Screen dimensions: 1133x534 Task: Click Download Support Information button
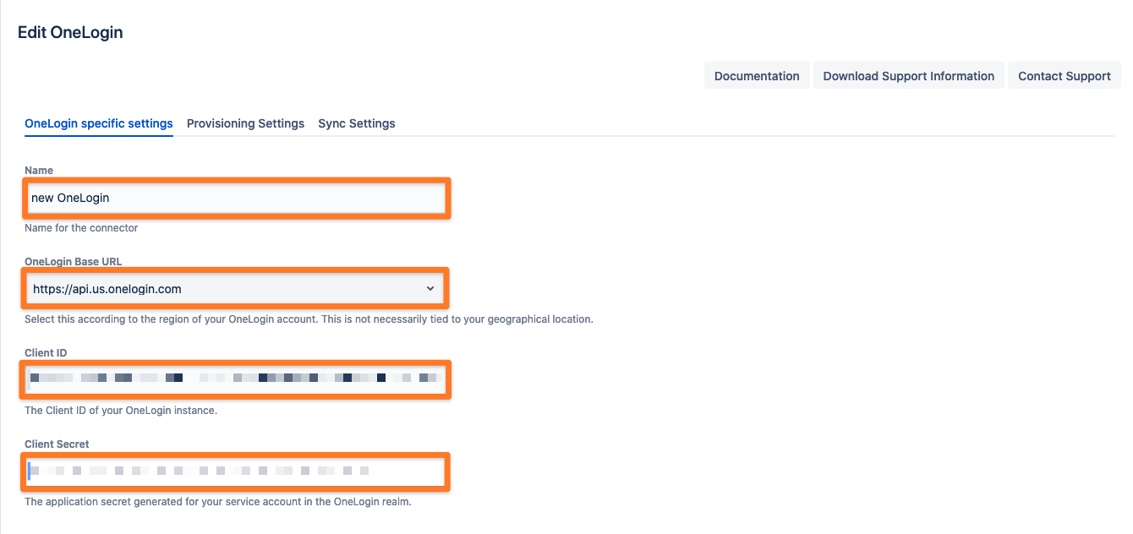click(x=909, y=75)
